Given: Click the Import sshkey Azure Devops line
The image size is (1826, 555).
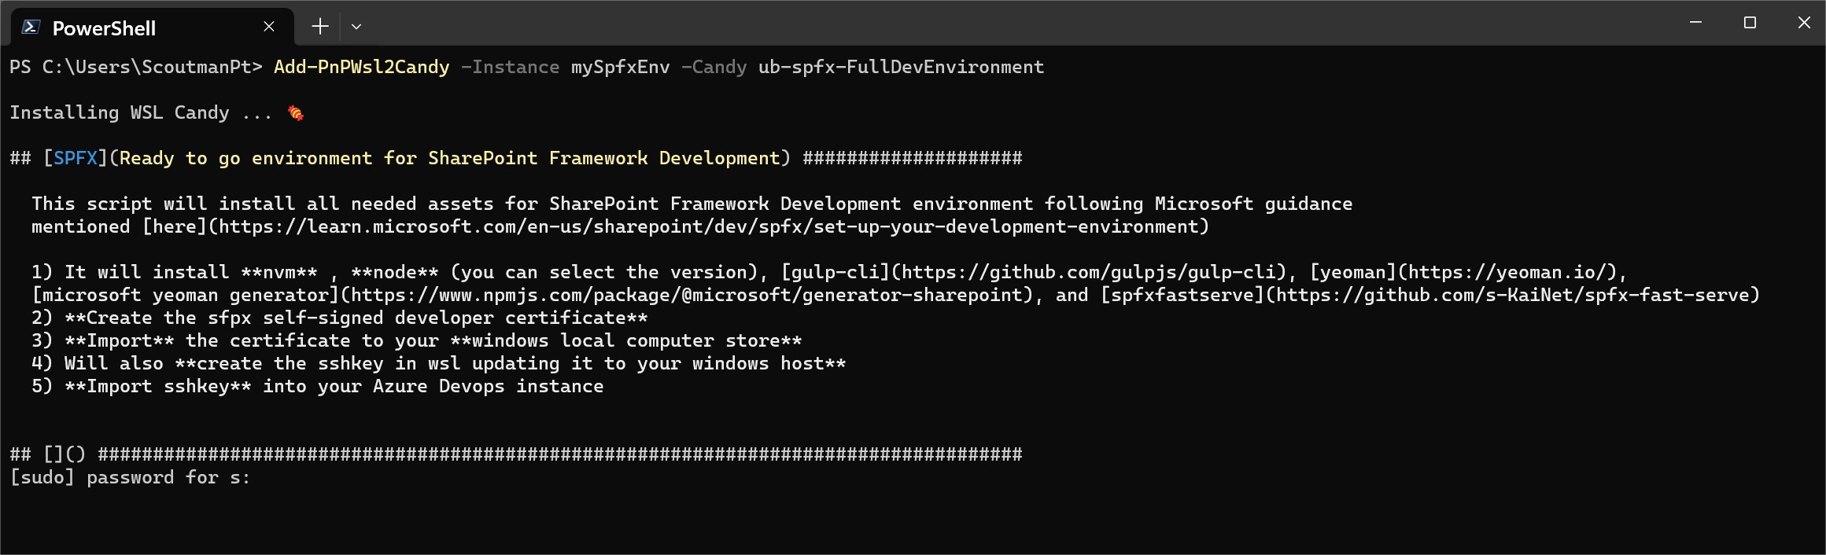Looking at the screenshot, I should (318, 387).
